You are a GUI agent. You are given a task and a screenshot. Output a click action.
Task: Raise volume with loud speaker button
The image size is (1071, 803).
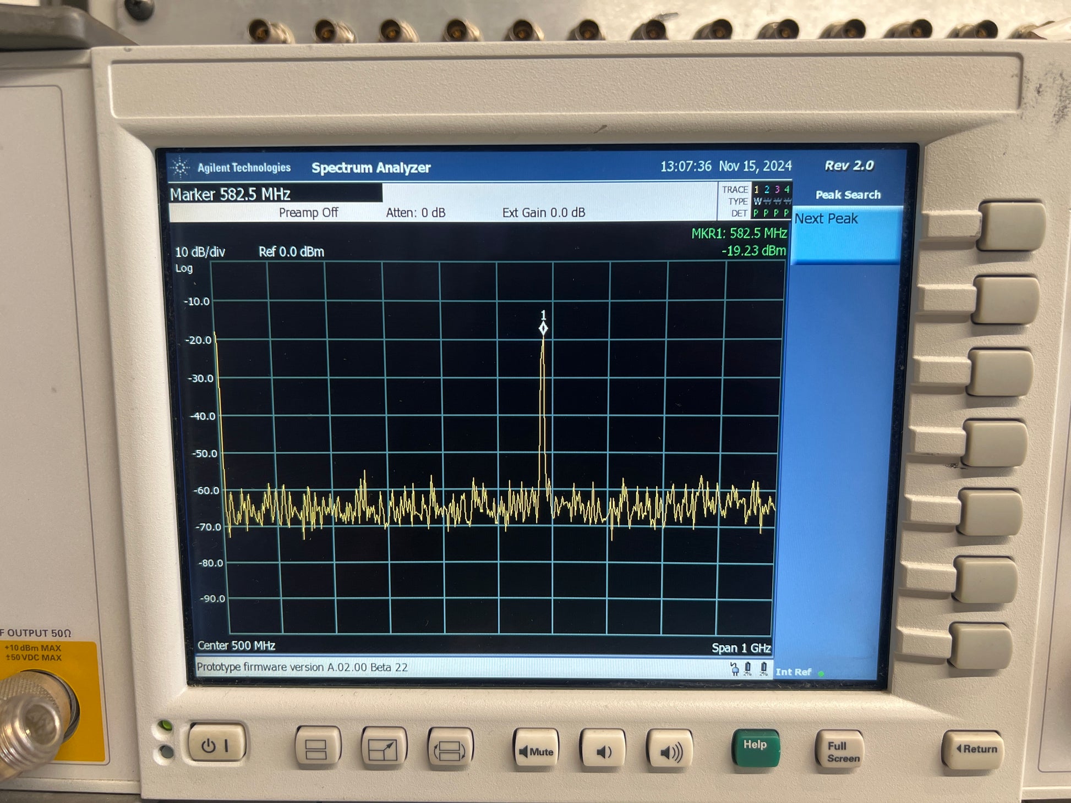[670, 750]
